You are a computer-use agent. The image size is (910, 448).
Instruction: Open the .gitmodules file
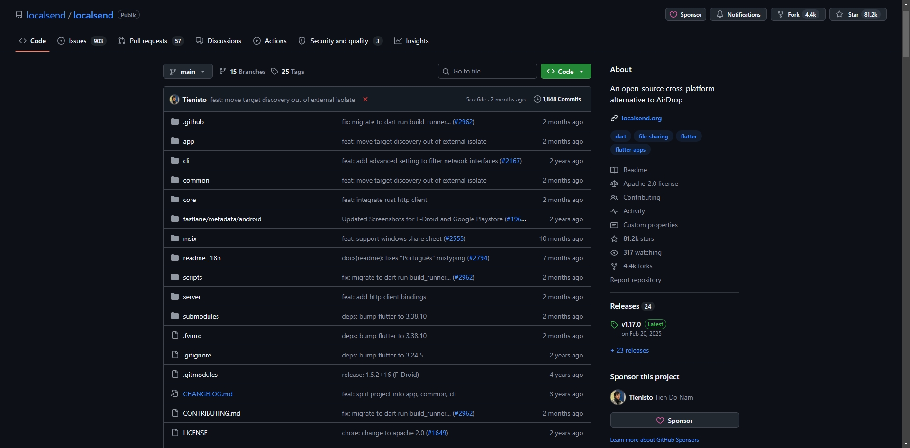tap(200, 375)
